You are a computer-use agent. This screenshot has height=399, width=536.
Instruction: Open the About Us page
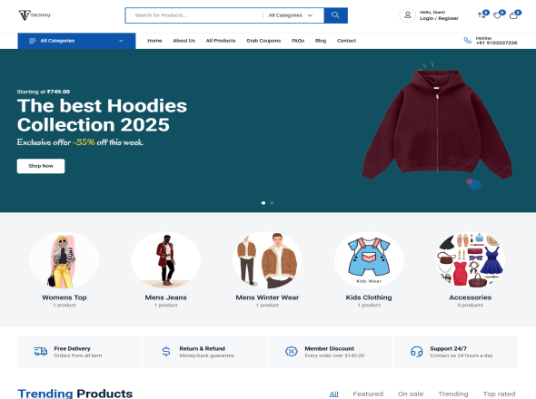coord(184,41)
